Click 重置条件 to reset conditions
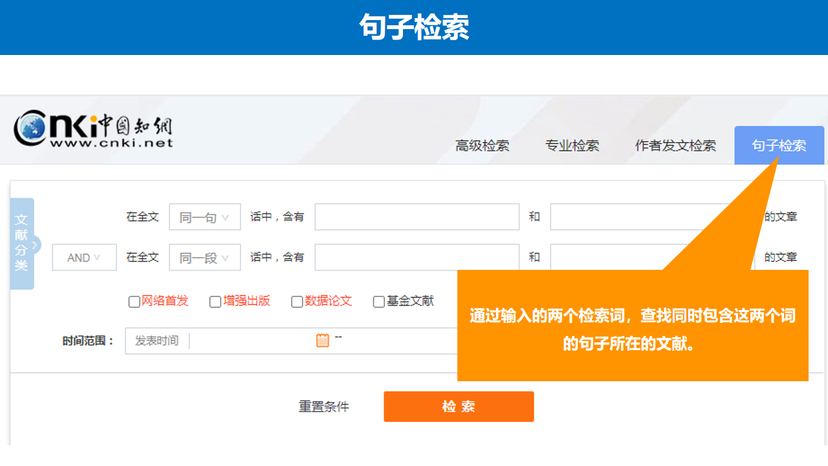 (x=323, y=406)
